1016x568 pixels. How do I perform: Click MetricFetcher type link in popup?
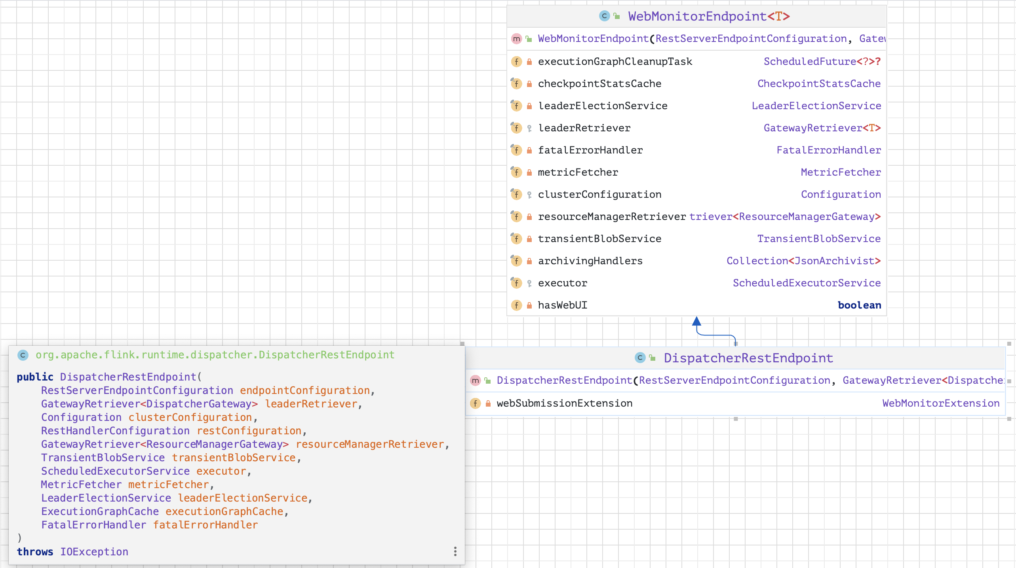[81, 485]
